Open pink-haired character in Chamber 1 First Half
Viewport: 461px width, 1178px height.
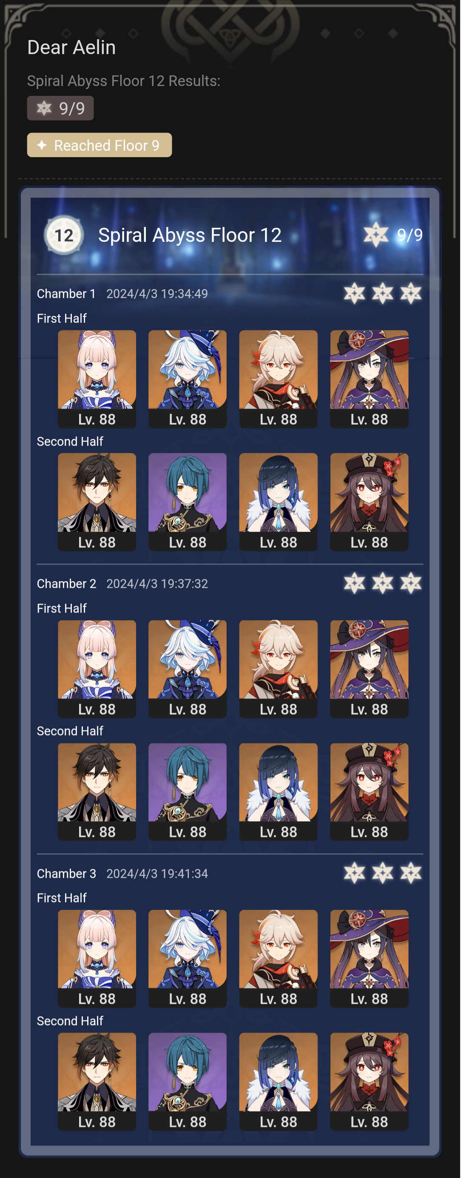point(97,379)
